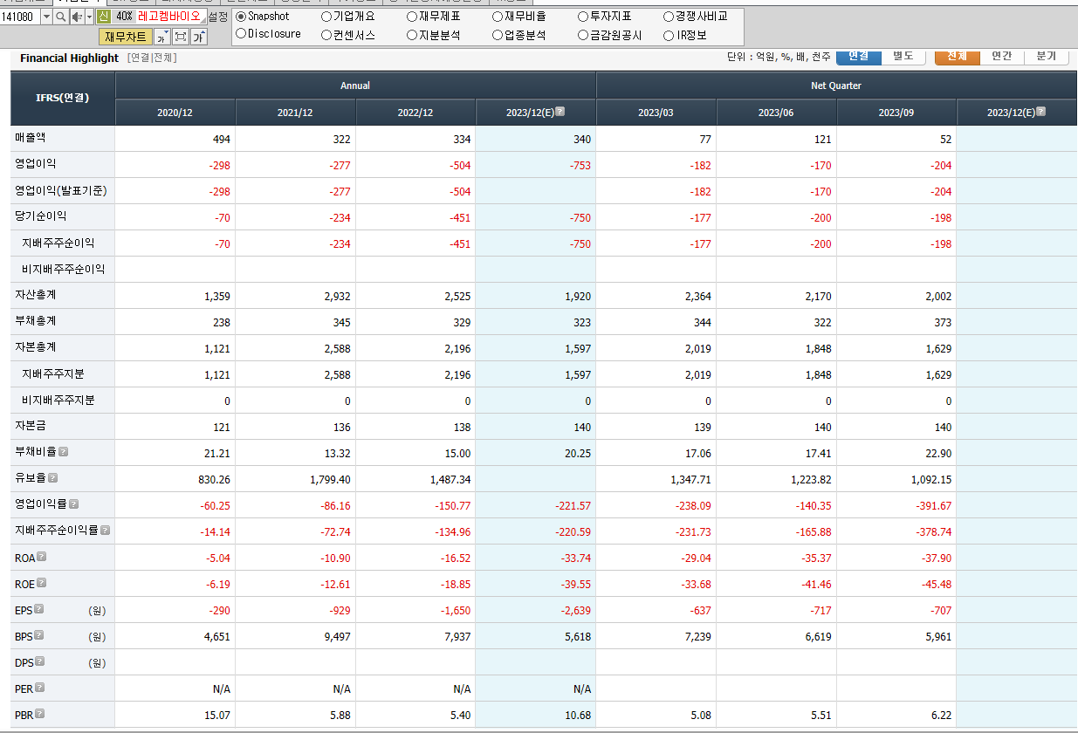Switch to 연간 annual tab

coord(1002,57)
